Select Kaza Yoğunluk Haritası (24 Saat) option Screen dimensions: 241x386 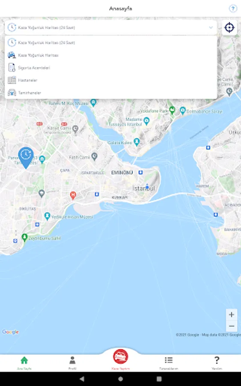point(111,42)
